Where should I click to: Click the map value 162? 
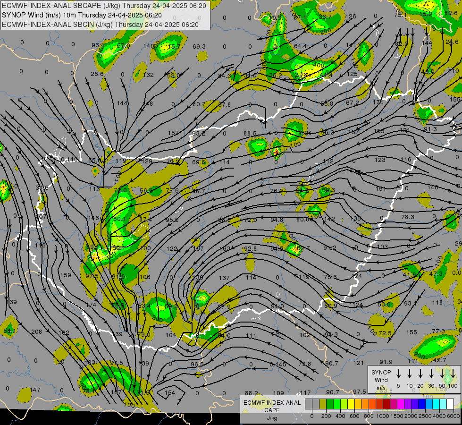point(64,333)
